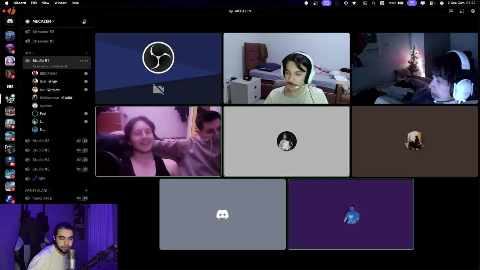This screenshot has height=270, width=480.
Task: Open the Apple menu
Action: point(6,3)
